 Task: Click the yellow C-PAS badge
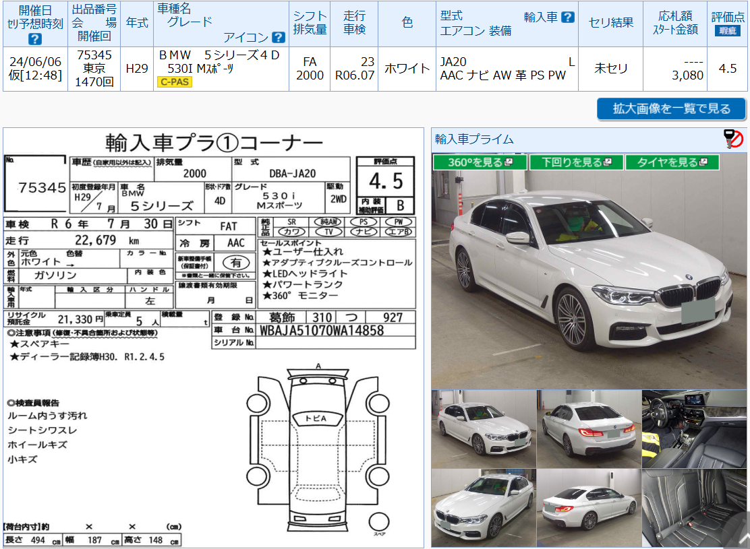tap(175, 82)
